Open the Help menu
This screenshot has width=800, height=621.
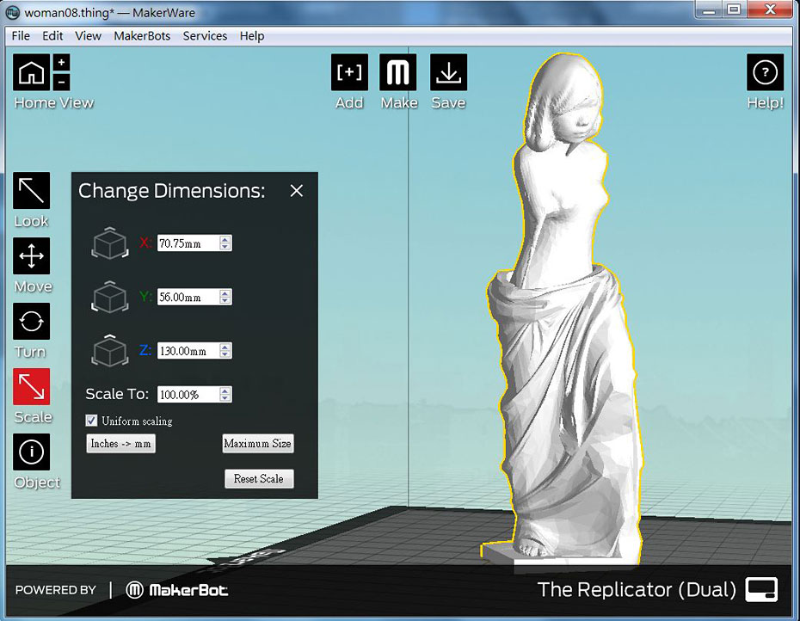point(252,36)
